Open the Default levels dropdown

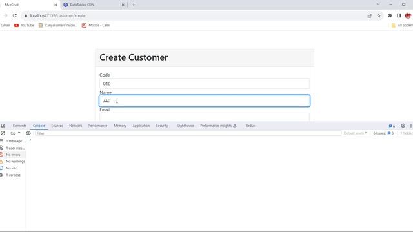pos(355,133)
